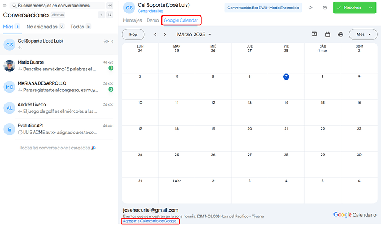Screen dimensions: 381x226
Task: Go to the previous month arrow
Action: 155,34
